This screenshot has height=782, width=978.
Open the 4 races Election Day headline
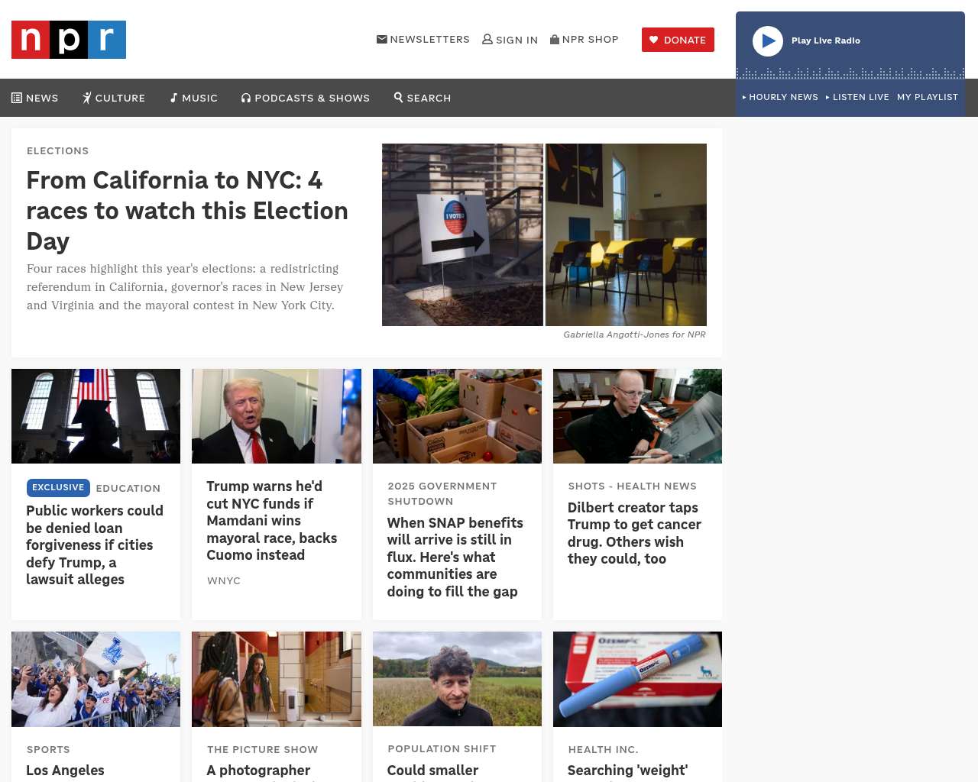[x=187, y=211]
